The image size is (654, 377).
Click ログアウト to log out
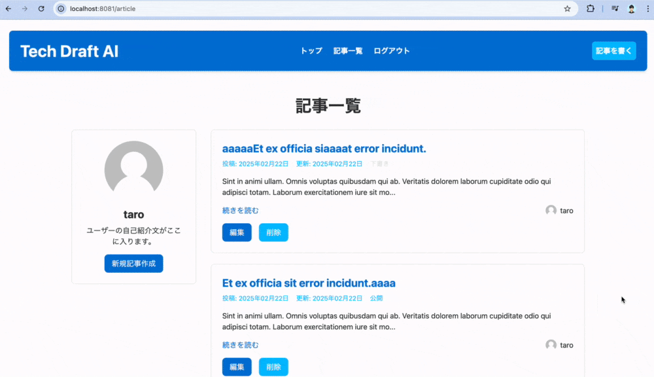[x=391, y=50]
